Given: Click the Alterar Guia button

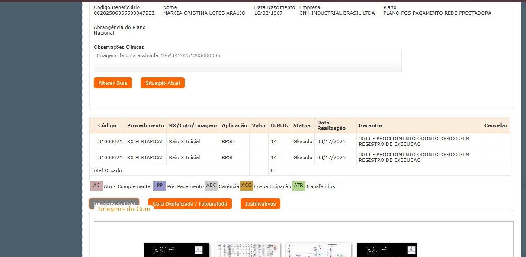Looking at the screenshot, I should (112, 83).
